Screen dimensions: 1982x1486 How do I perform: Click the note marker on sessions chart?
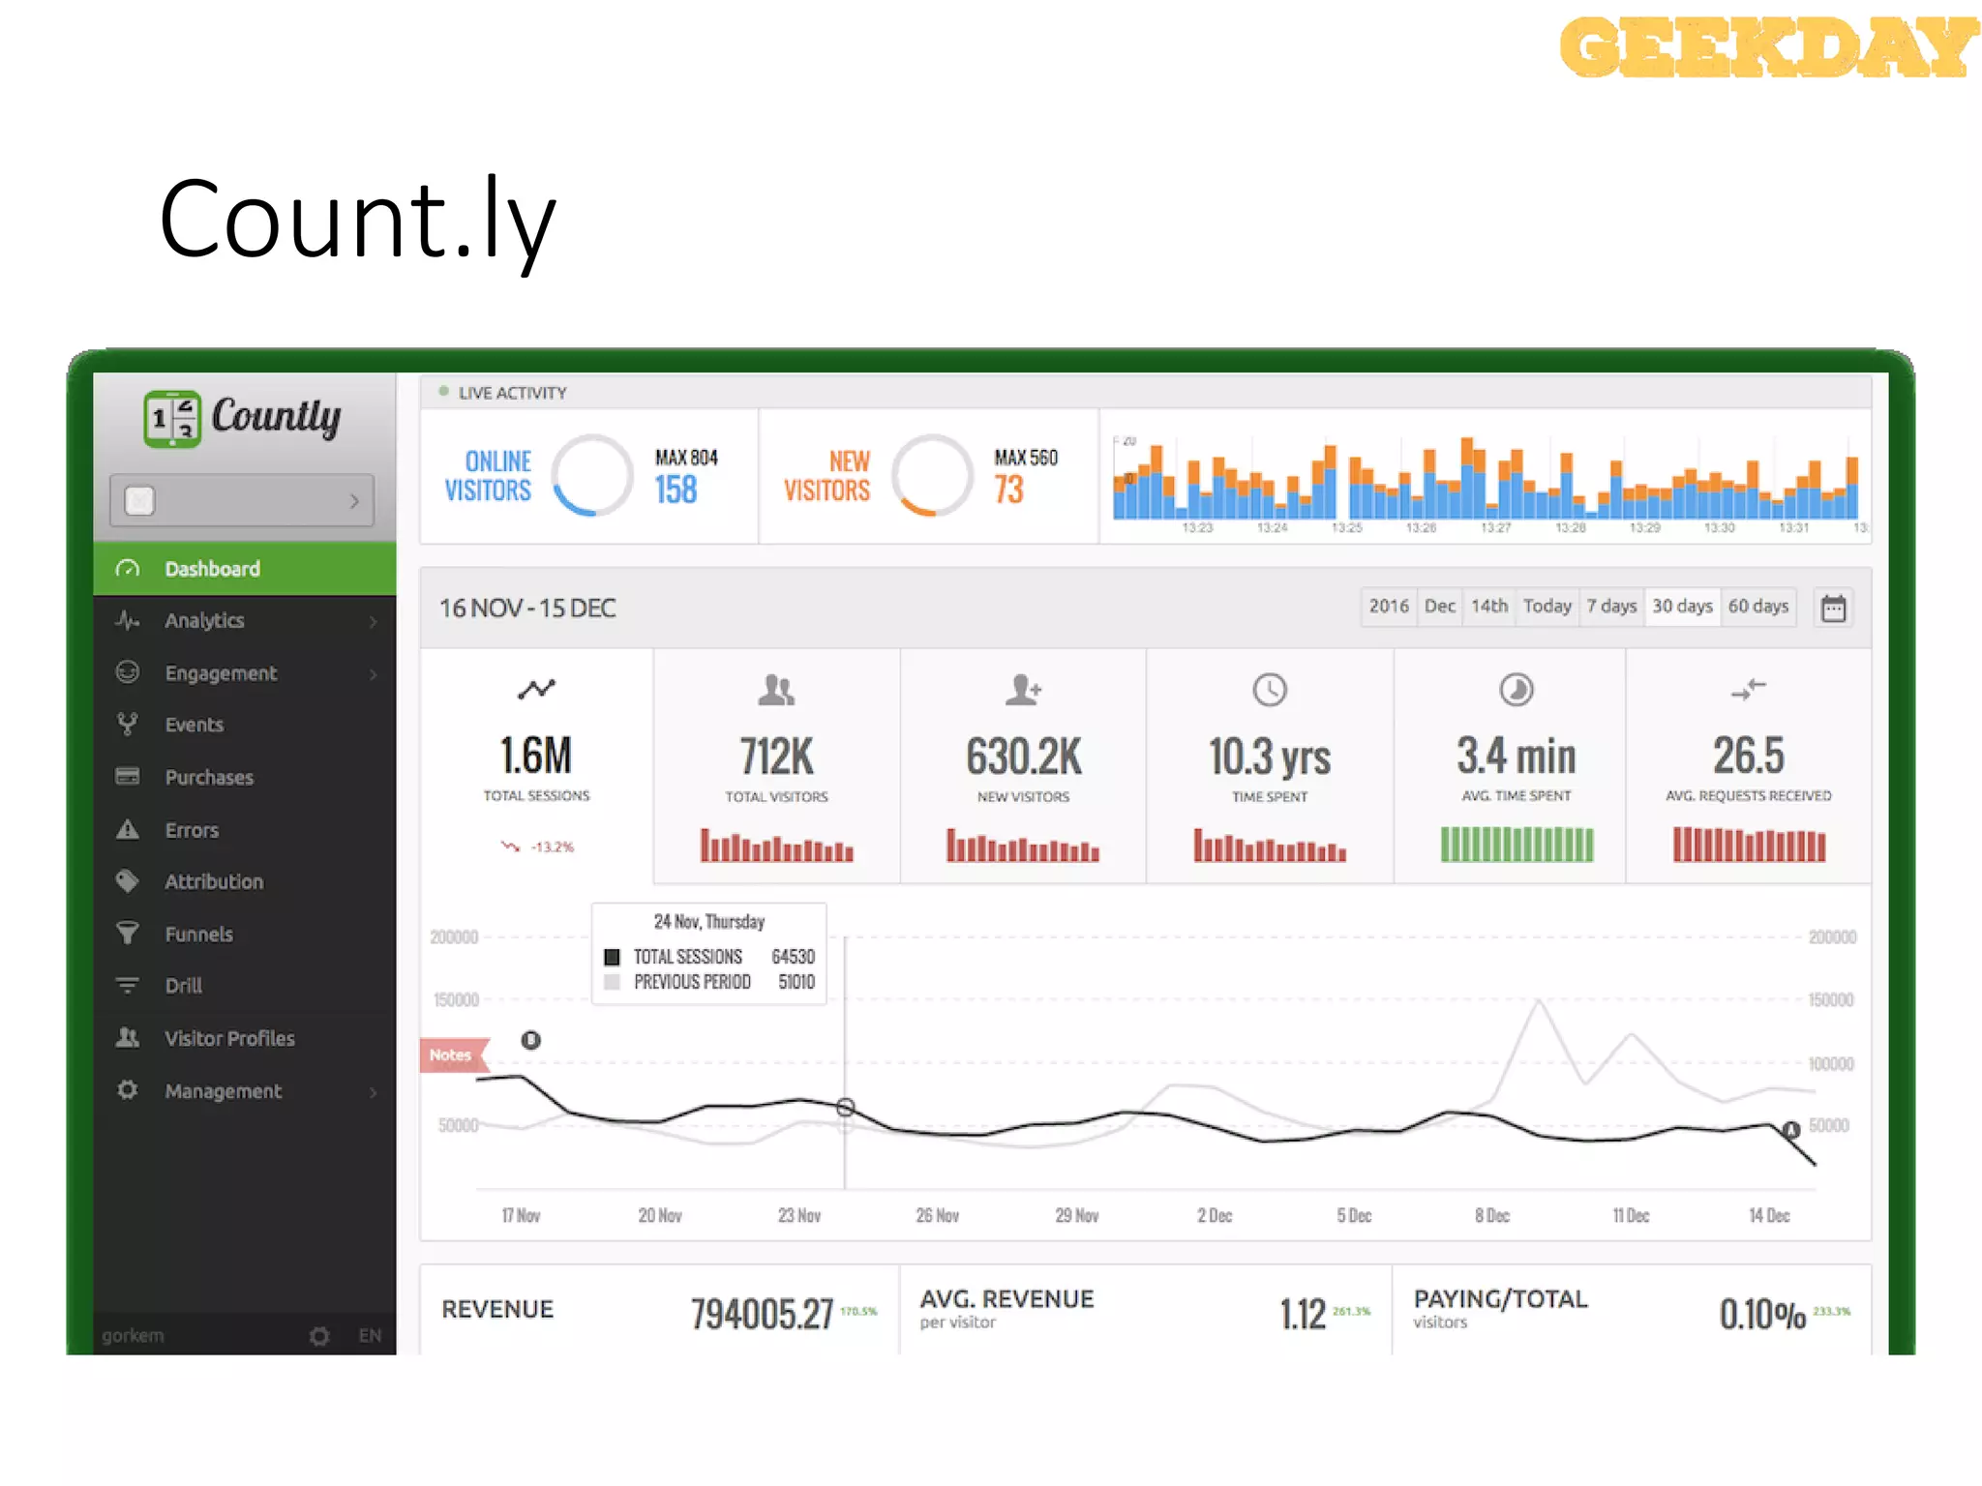point(530,1040)
